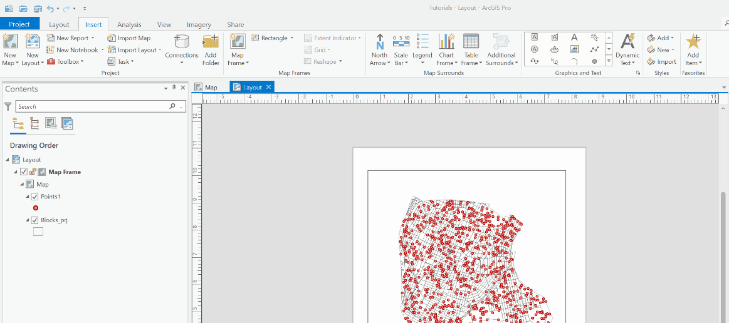Image resolution: width=729 pixels, height=323 pixels.
Task: Select the List By Layout Page view
Action: [x=68, y=123]
